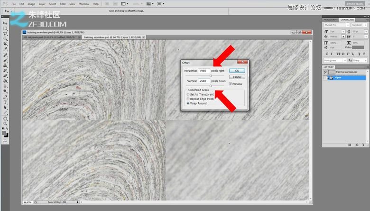Select the Quick Selection tool
370x211 pixels.
pos(5,39)
